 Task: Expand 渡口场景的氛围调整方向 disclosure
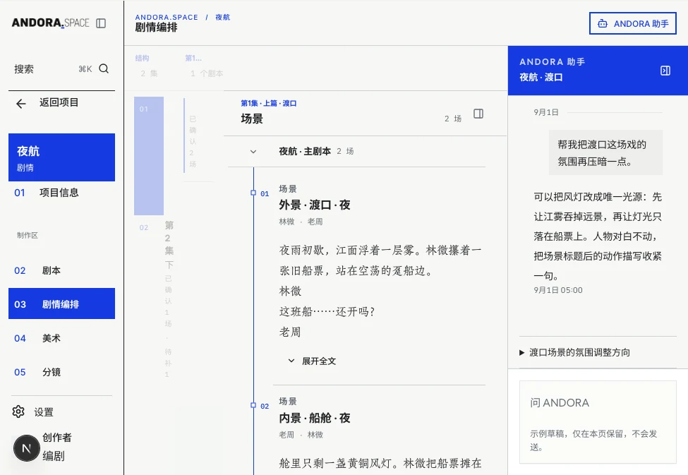tap(575, 352)
